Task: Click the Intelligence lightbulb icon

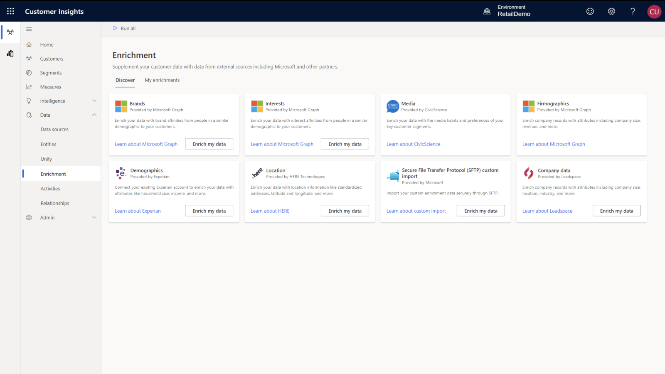Action: coord(29,101)
